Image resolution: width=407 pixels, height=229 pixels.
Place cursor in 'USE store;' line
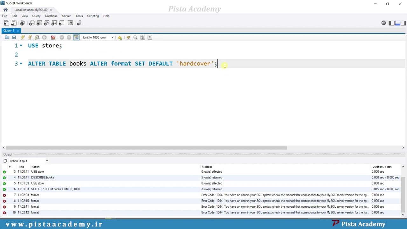pos(45,46)
